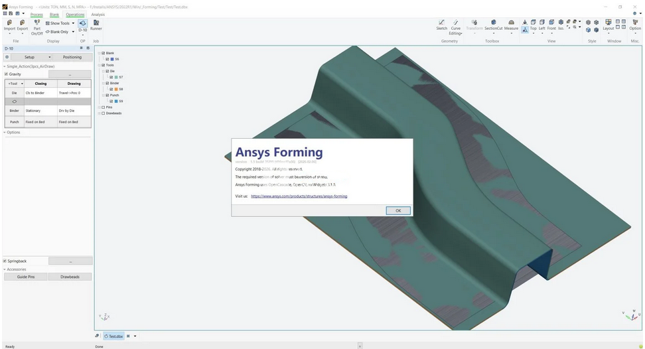
Task: Uncheck the Gravity checkbox
Action: pyautogui.click(x=5, y=74)
